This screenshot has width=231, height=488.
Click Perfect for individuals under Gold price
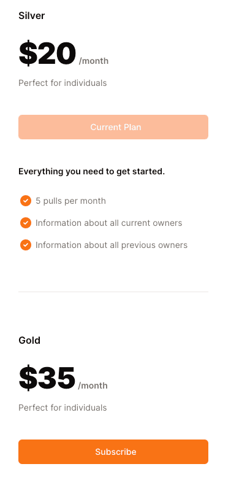(x=62, y=408)
